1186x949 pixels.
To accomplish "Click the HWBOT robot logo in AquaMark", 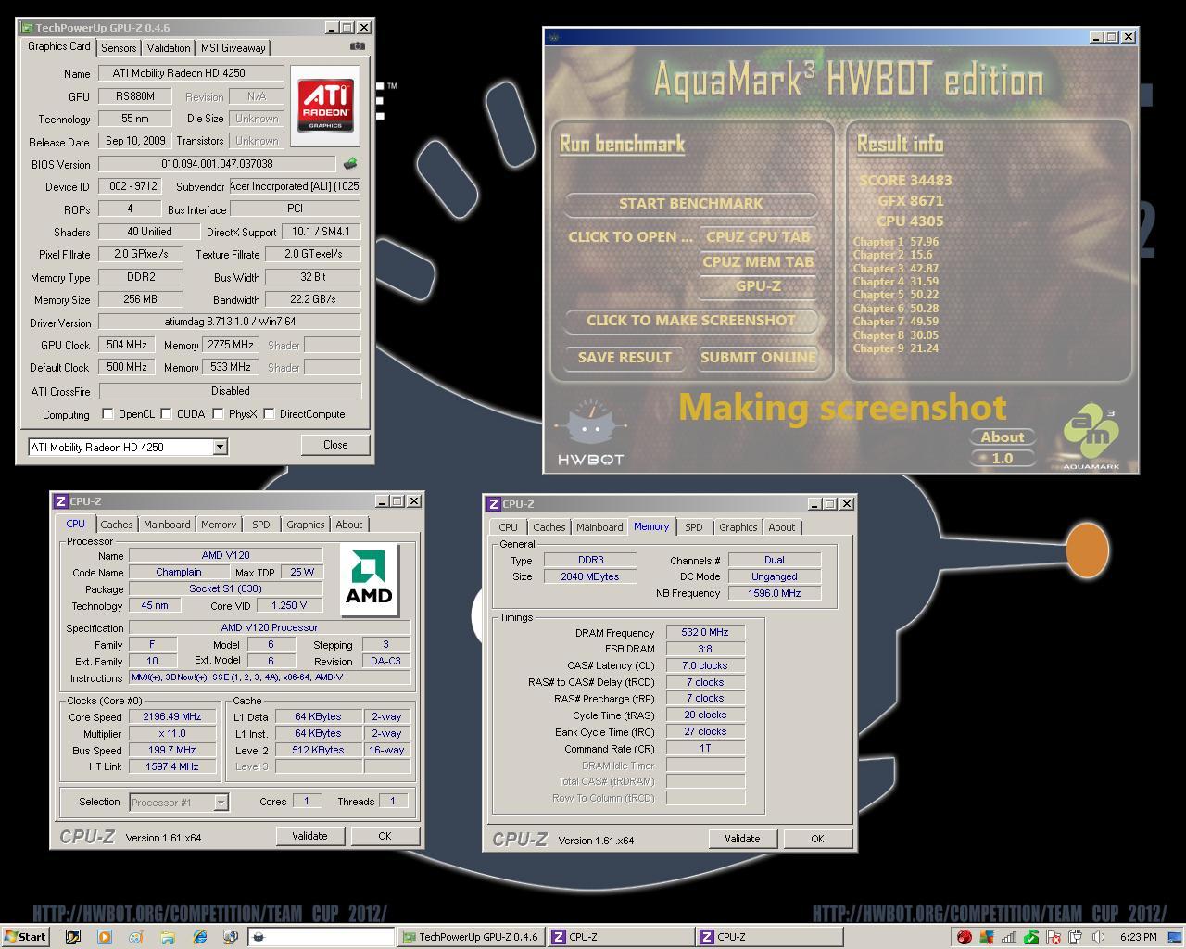I will tap(590, 433).
